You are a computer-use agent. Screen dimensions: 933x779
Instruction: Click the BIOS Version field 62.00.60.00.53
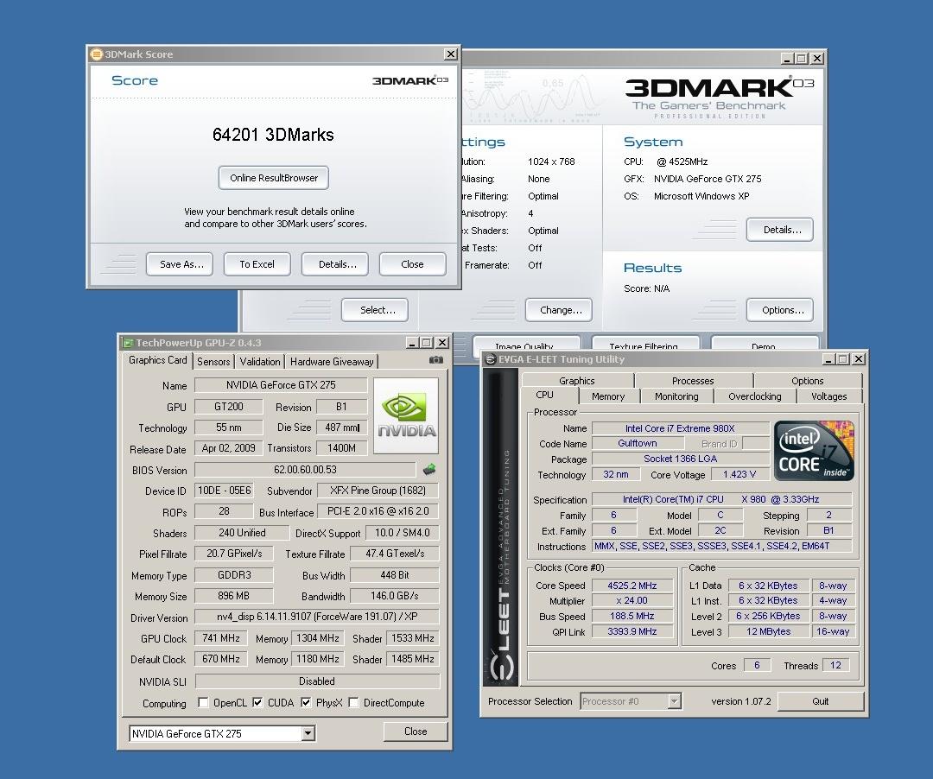305,470
